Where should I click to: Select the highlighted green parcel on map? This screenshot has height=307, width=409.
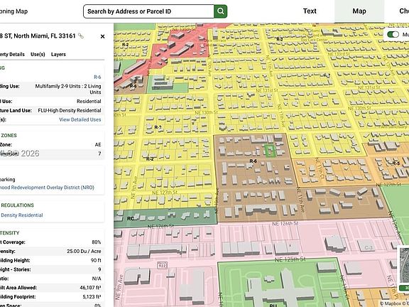[x=271, y=151]
